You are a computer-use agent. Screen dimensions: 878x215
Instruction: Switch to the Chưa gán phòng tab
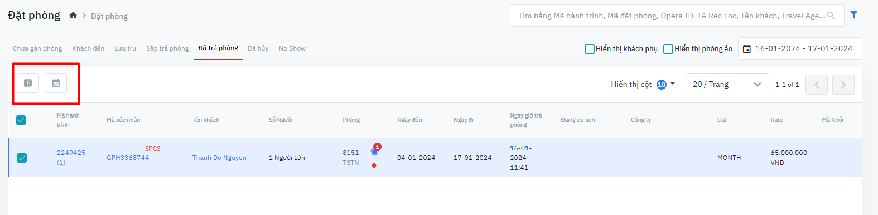[37, 48]
